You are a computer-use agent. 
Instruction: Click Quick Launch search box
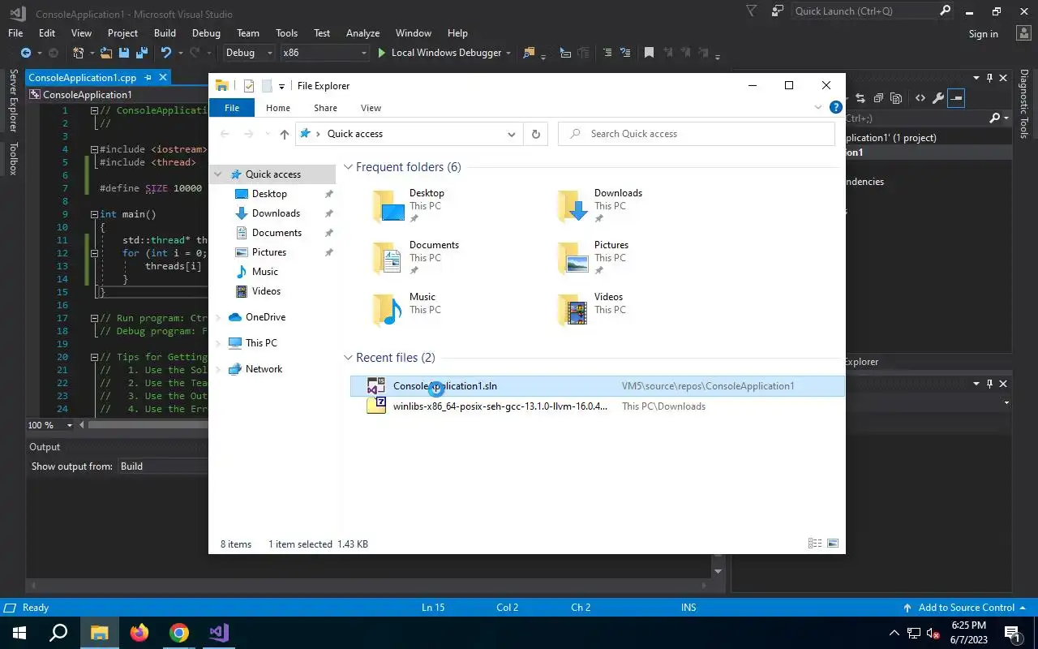873,11
